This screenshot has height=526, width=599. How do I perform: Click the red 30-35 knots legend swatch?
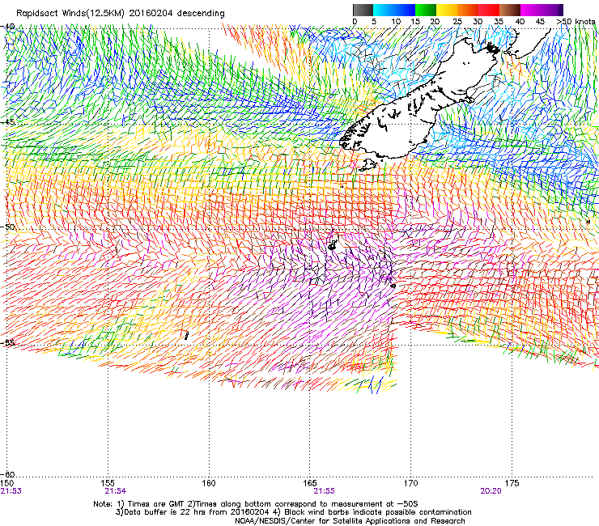(x=489, y=10)
